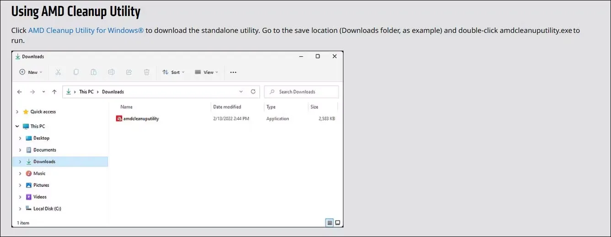Open the AMD Cleanup Utility for Windows link

(86, 31)
